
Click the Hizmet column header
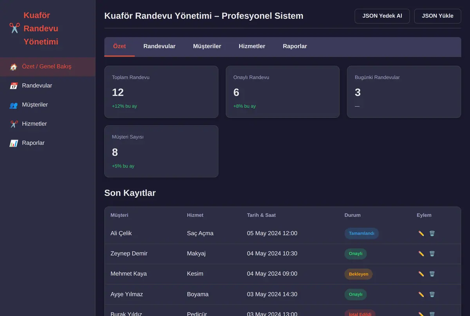pos(195,215)
